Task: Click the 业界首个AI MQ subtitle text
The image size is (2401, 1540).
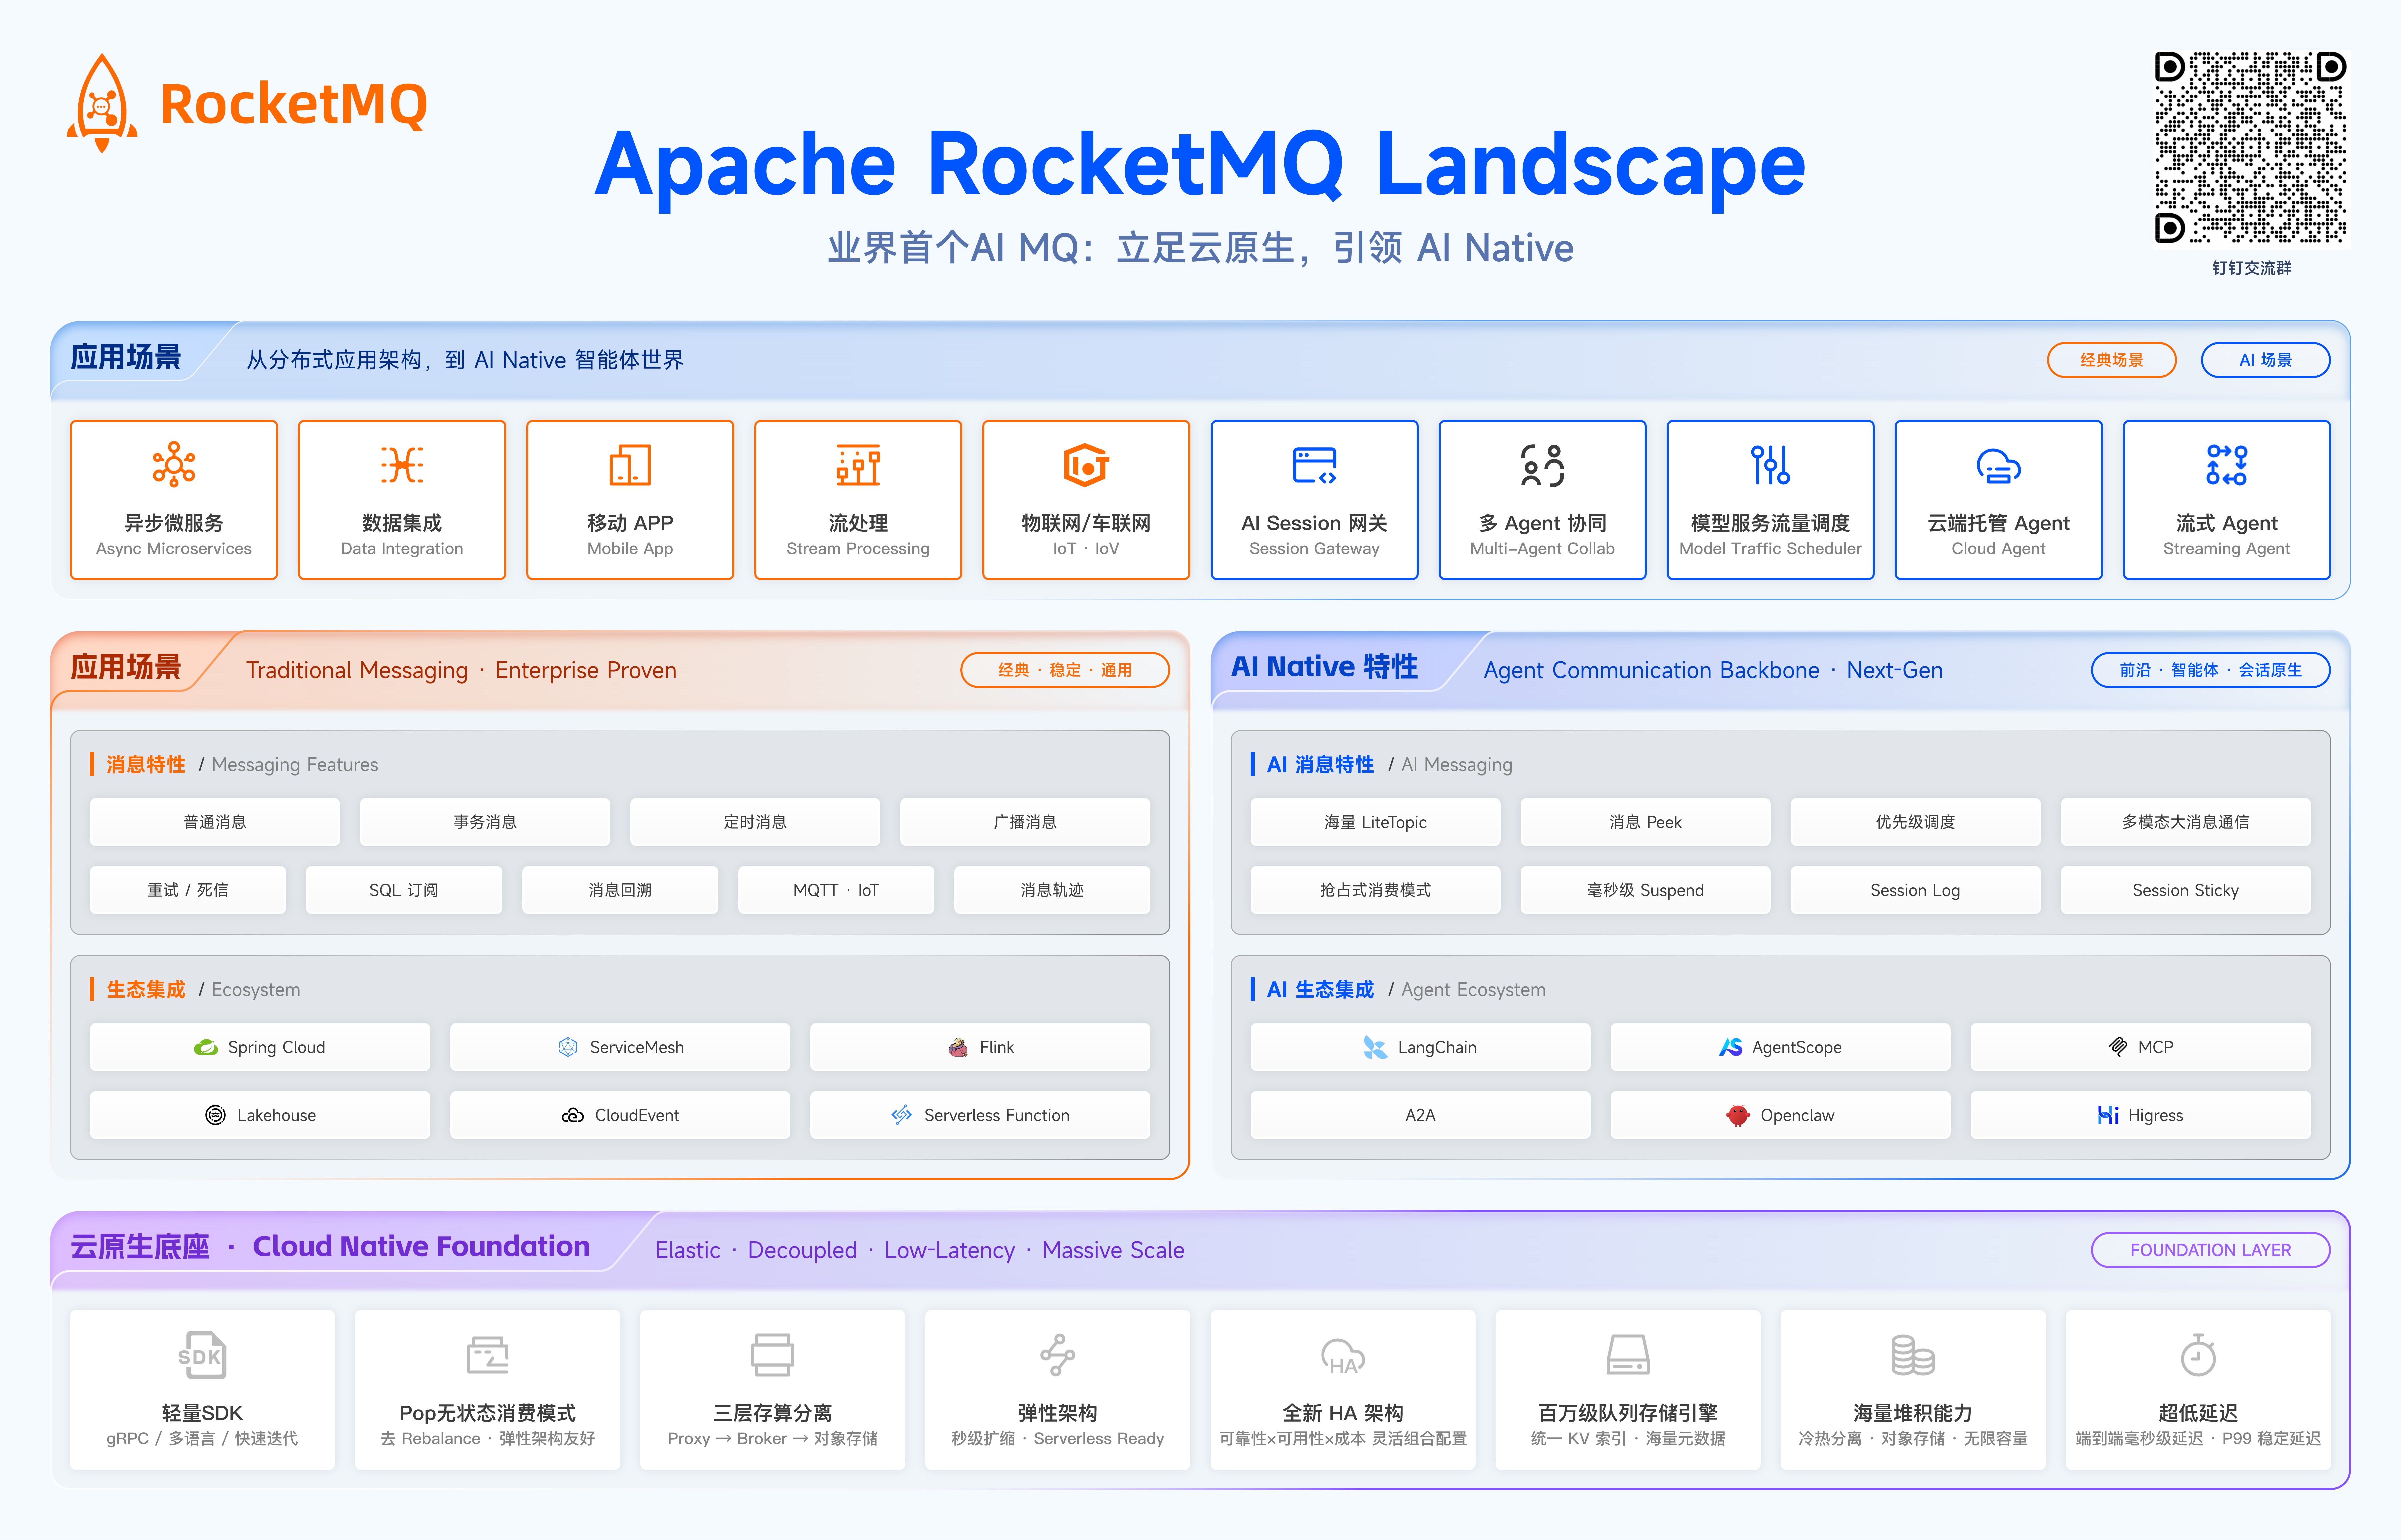Action: click(1200, 248)
